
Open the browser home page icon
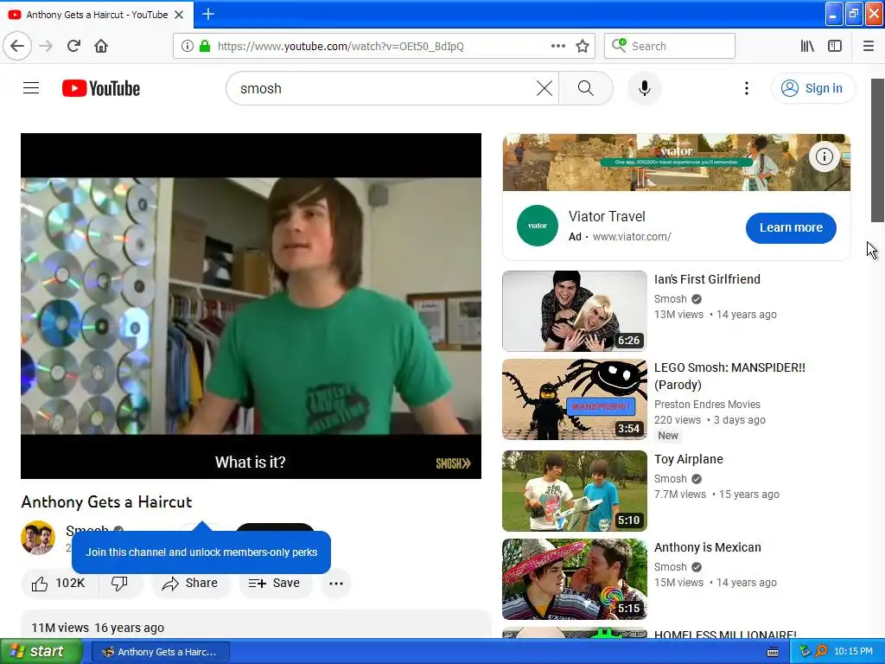101,46
